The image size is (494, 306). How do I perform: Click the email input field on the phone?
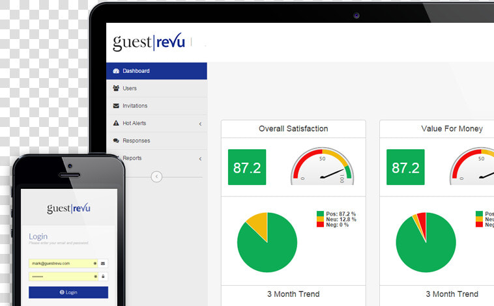pyautogui.click(x=63, y=263)
